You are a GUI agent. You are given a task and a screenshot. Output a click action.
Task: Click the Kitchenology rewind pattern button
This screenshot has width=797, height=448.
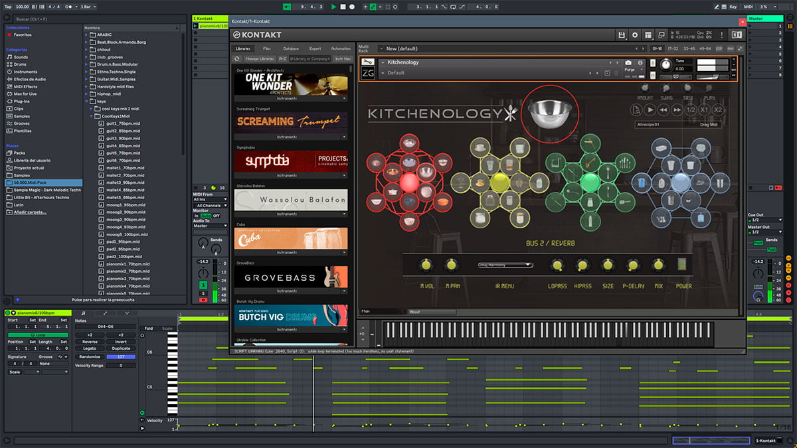coord(664,110)
